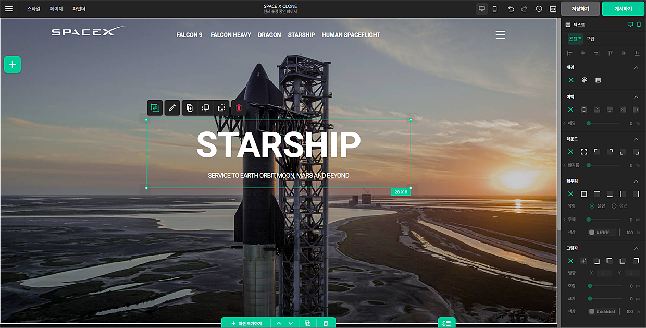Click the green plus add-element button
This screenshot has height=328, width=646.
pyautogui.click(x=13, y=65)
